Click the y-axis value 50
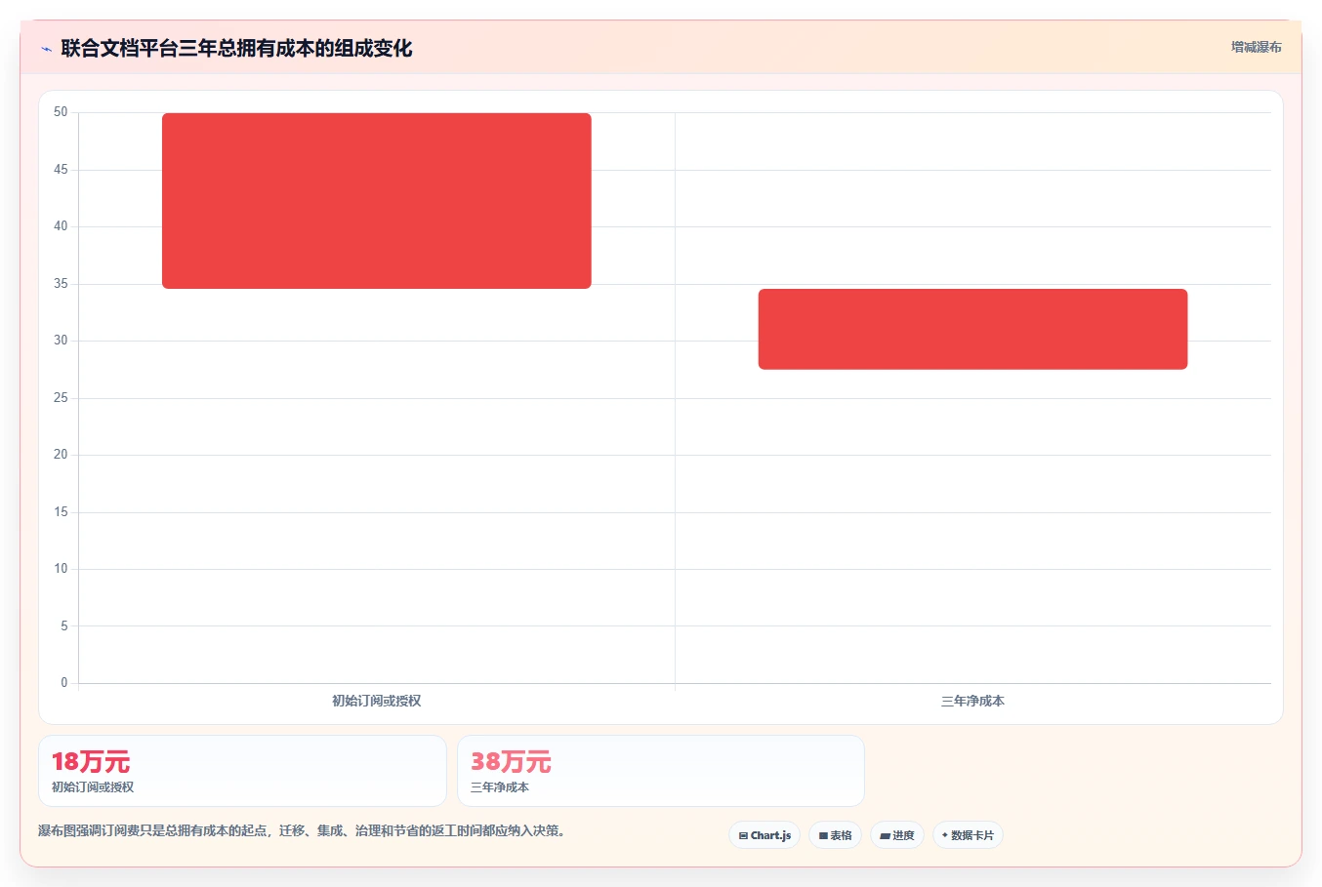The width and height of the screenshot is (1322, 887). point(61,112)
